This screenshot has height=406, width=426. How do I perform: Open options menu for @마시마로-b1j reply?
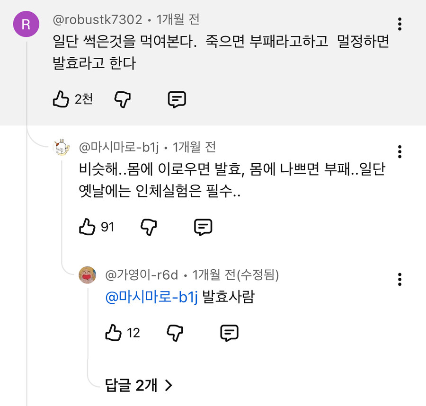(x=400, y=151)
